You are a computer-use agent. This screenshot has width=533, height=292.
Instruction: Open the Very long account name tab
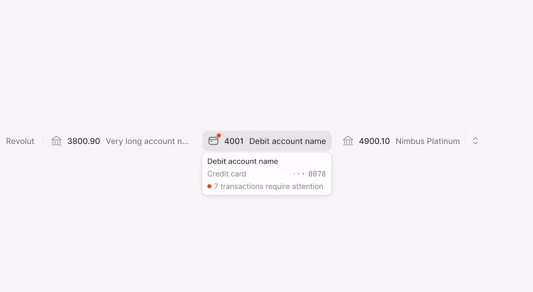[x=147, y=141]
